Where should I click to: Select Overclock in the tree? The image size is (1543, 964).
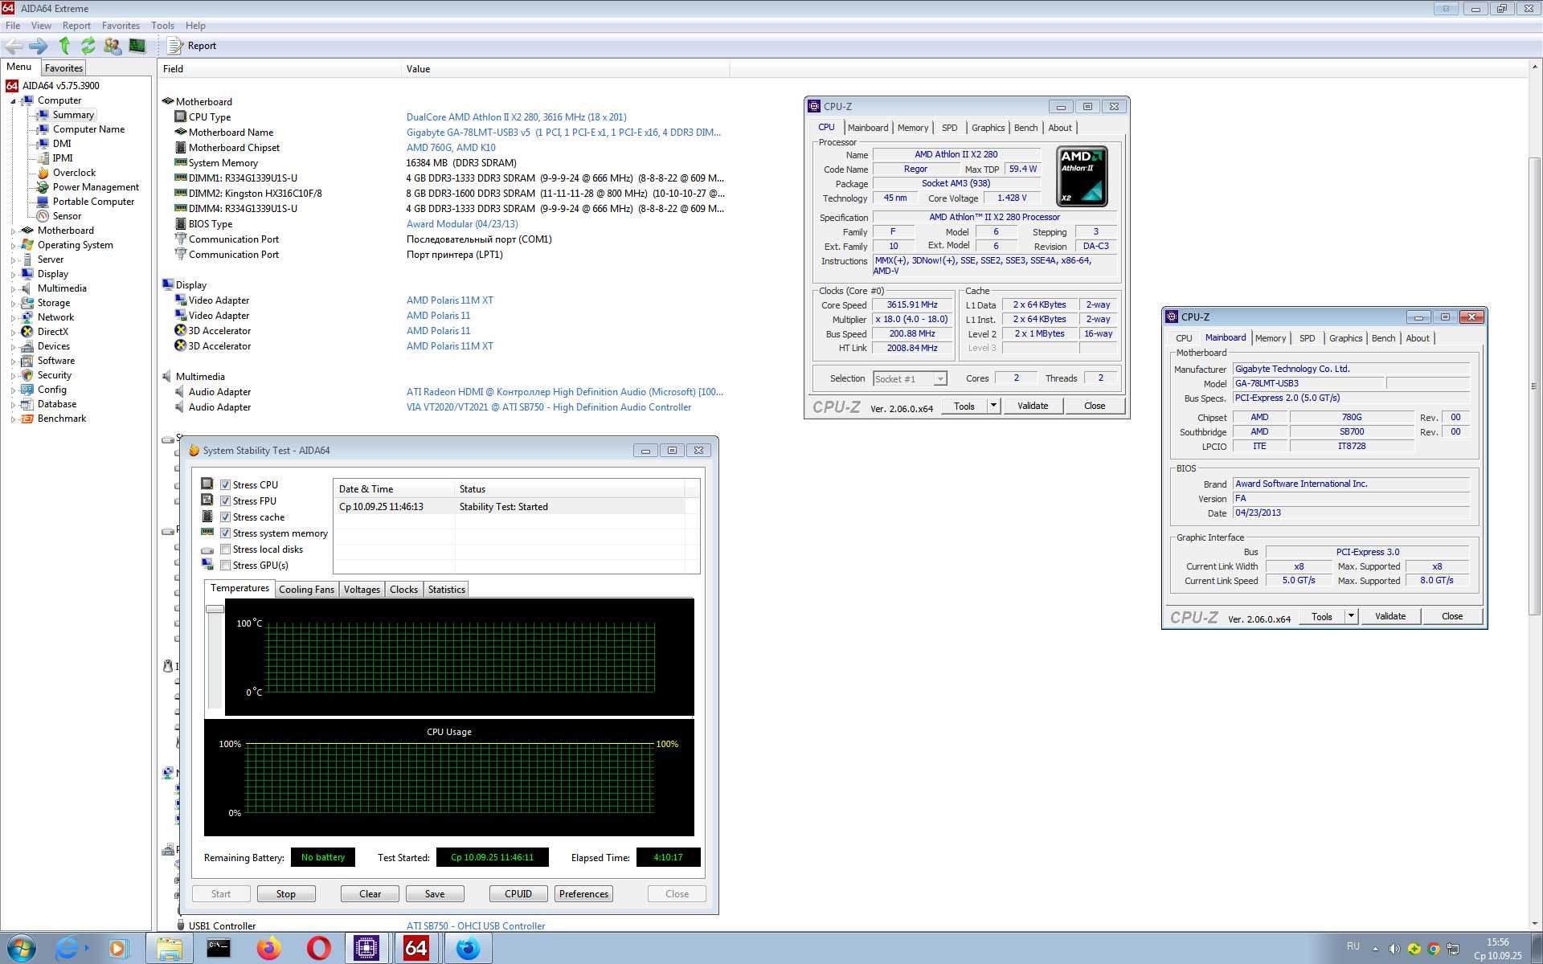[x=74, y=173]
